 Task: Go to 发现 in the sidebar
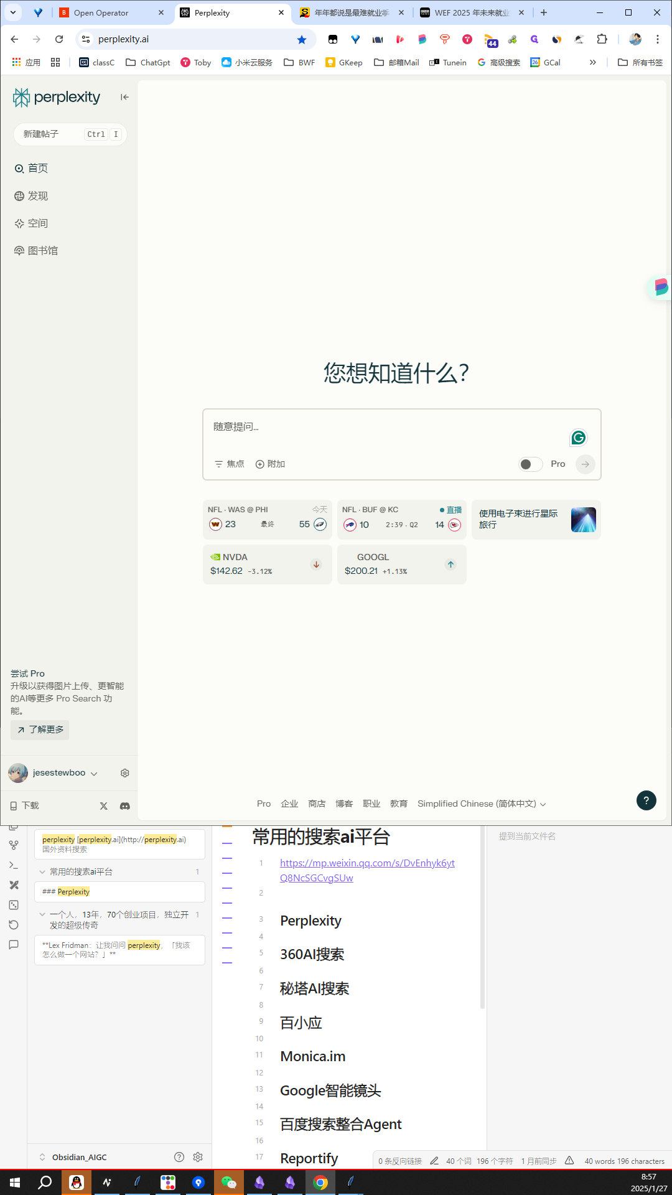coord(37,196)
